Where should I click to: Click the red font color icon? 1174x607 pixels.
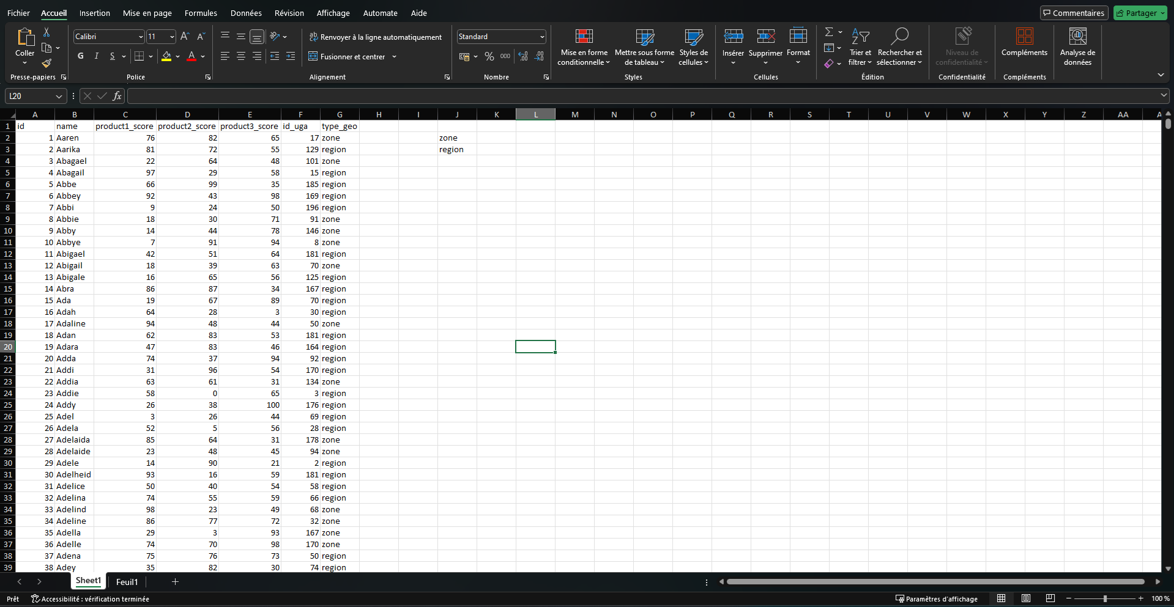click(191, 56)
